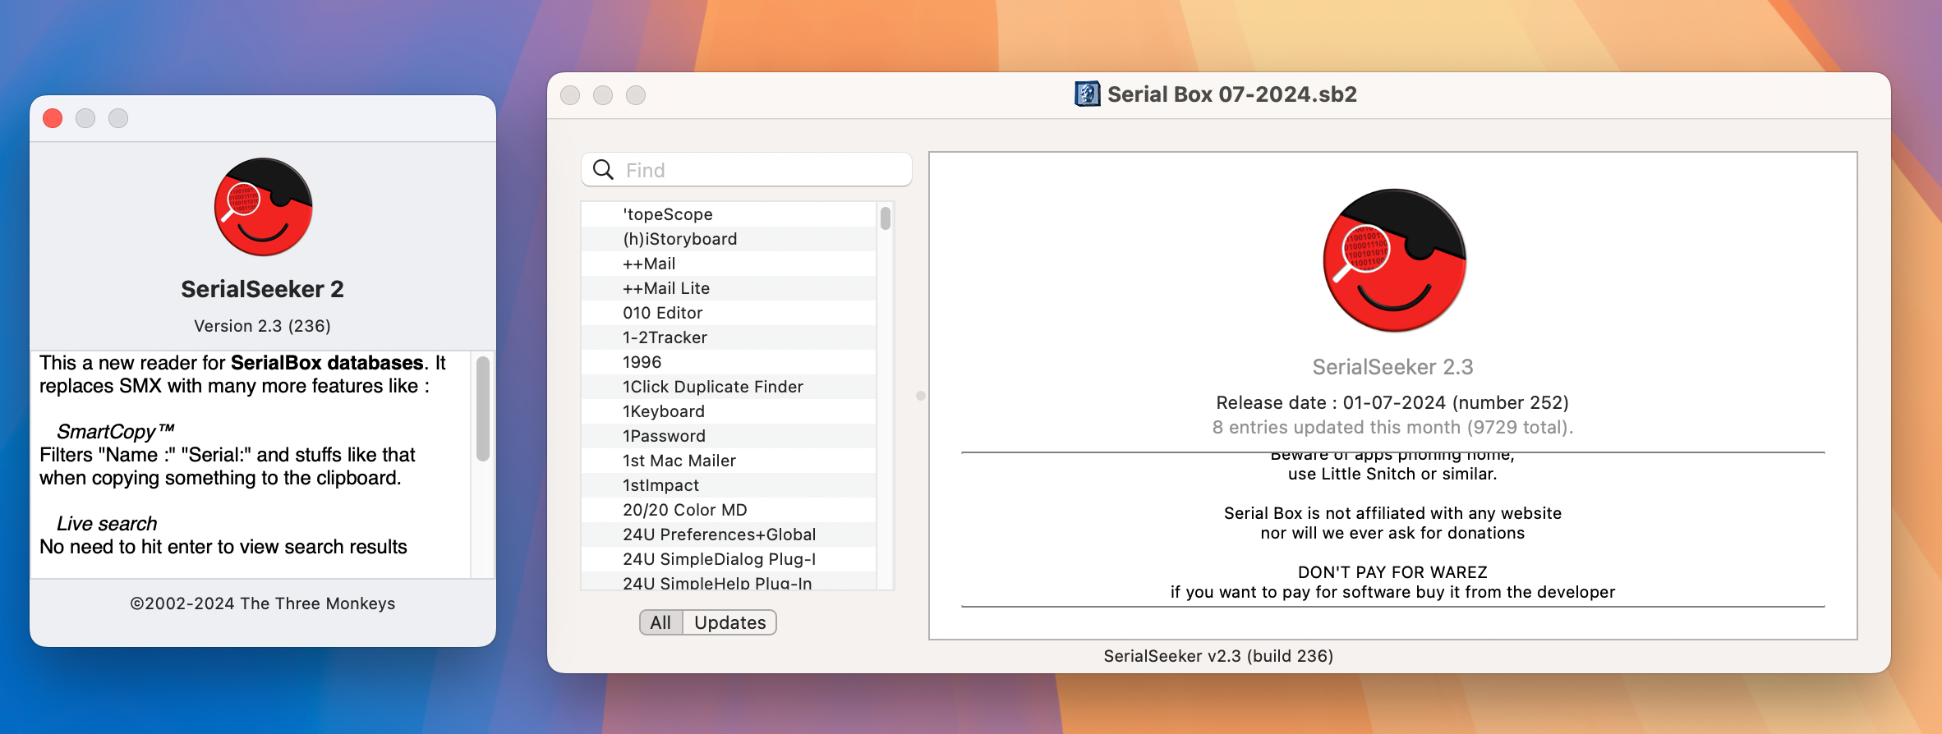Select the All tab
The width and height of the screenshot is (1942, 734).
tap(660, 622)
